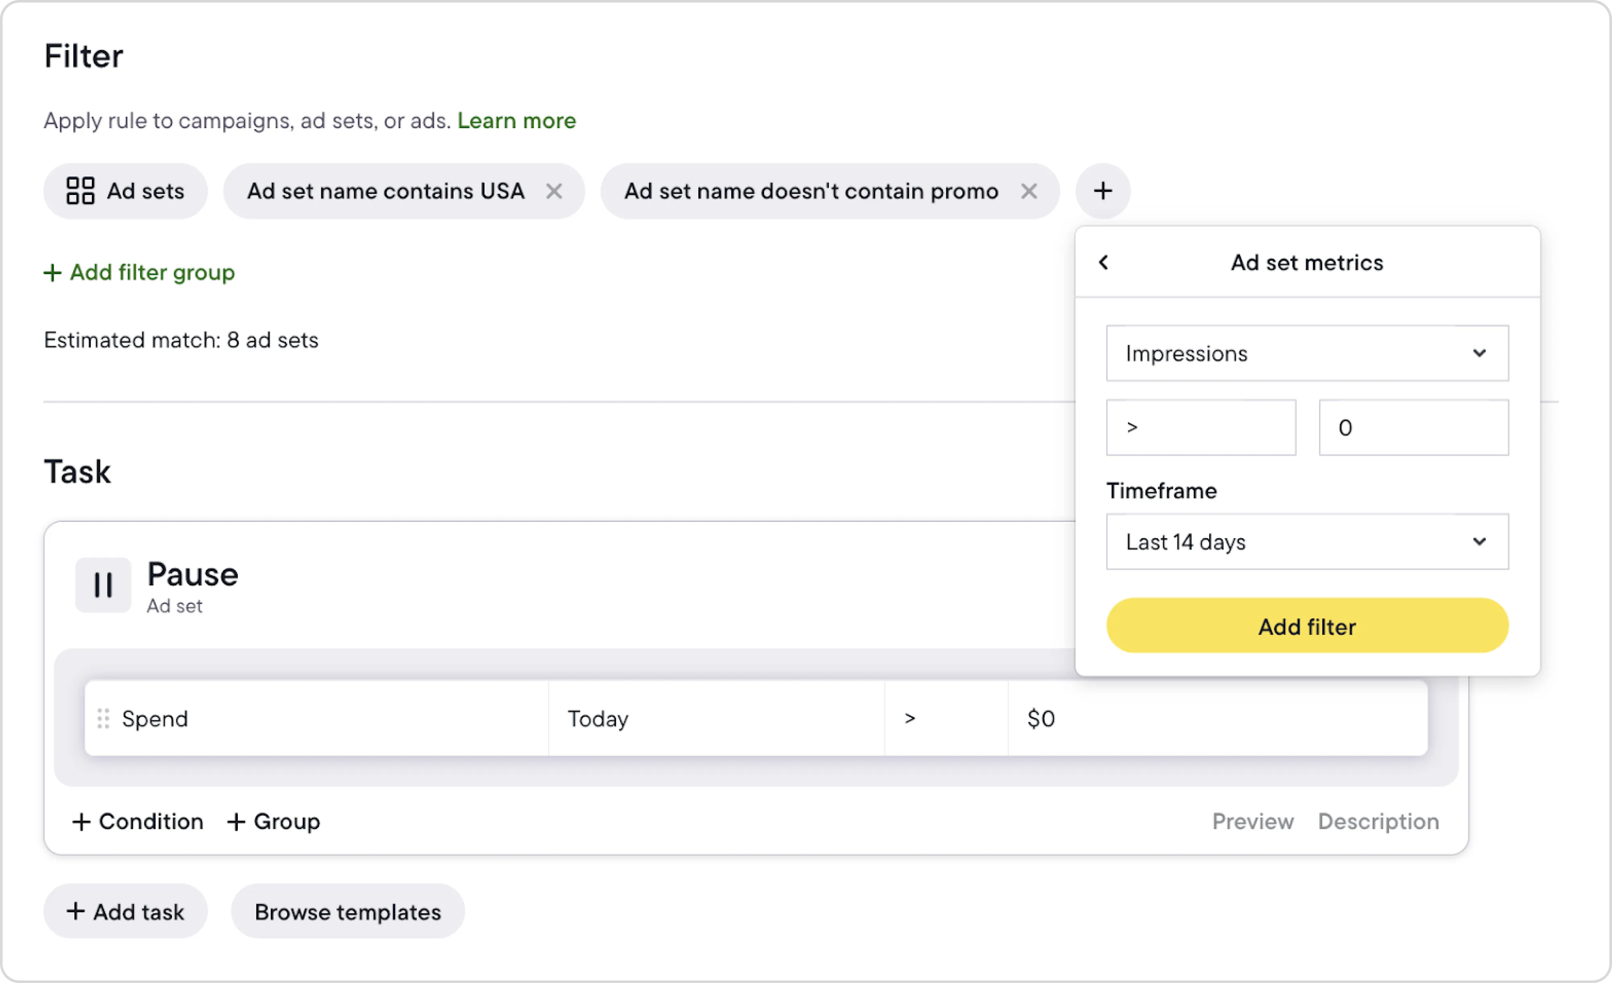Open Browse templates
Image resolution: width=1612 pixels, height=983 pixels.
coord(347,912)
